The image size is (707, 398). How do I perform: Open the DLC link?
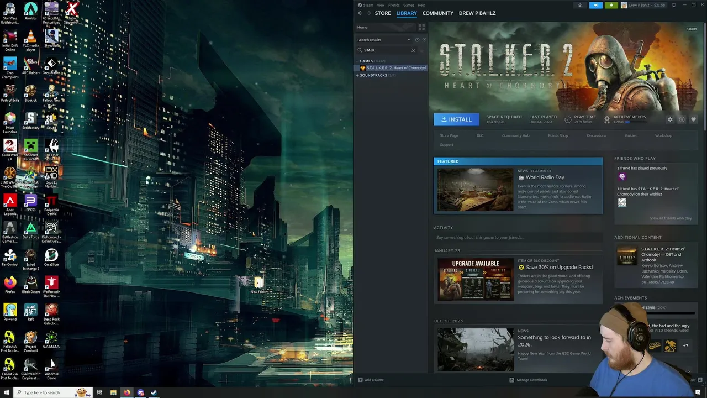tap(480, 135)
